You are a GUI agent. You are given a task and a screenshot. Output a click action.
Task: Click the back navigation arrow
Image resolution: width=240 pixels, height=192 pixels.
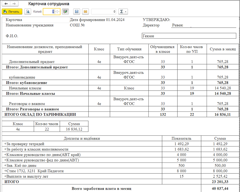[x=6, y=4]
